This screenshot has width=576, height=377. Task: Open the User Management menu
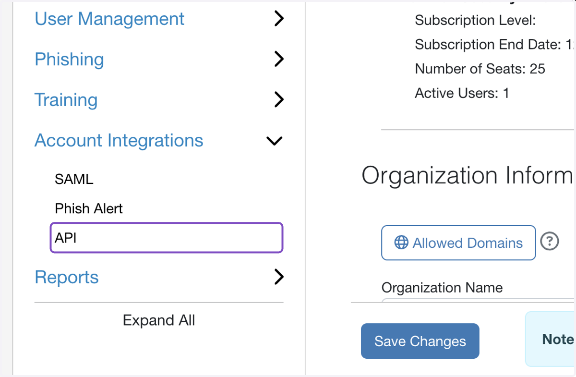(109, 19)
